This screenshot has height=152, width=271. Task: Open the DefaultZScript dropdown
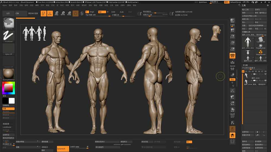point(235,2)
